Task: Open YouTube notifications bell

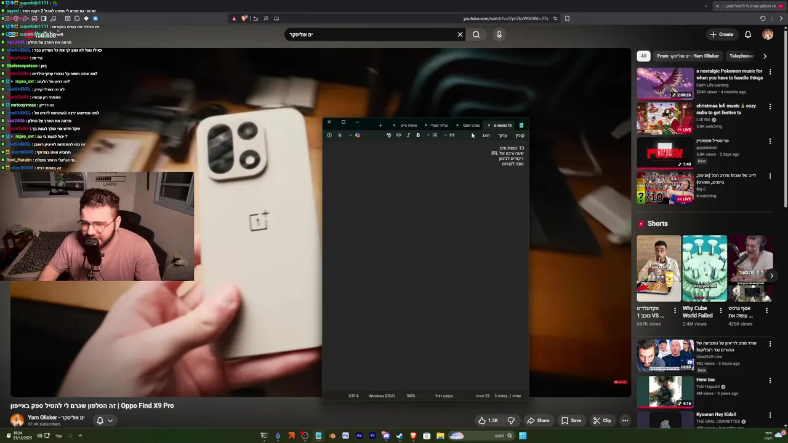Action: [748, 34]
